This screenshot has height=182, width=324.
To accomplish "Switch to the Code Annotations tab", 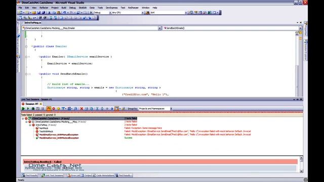I will [103, 175].
